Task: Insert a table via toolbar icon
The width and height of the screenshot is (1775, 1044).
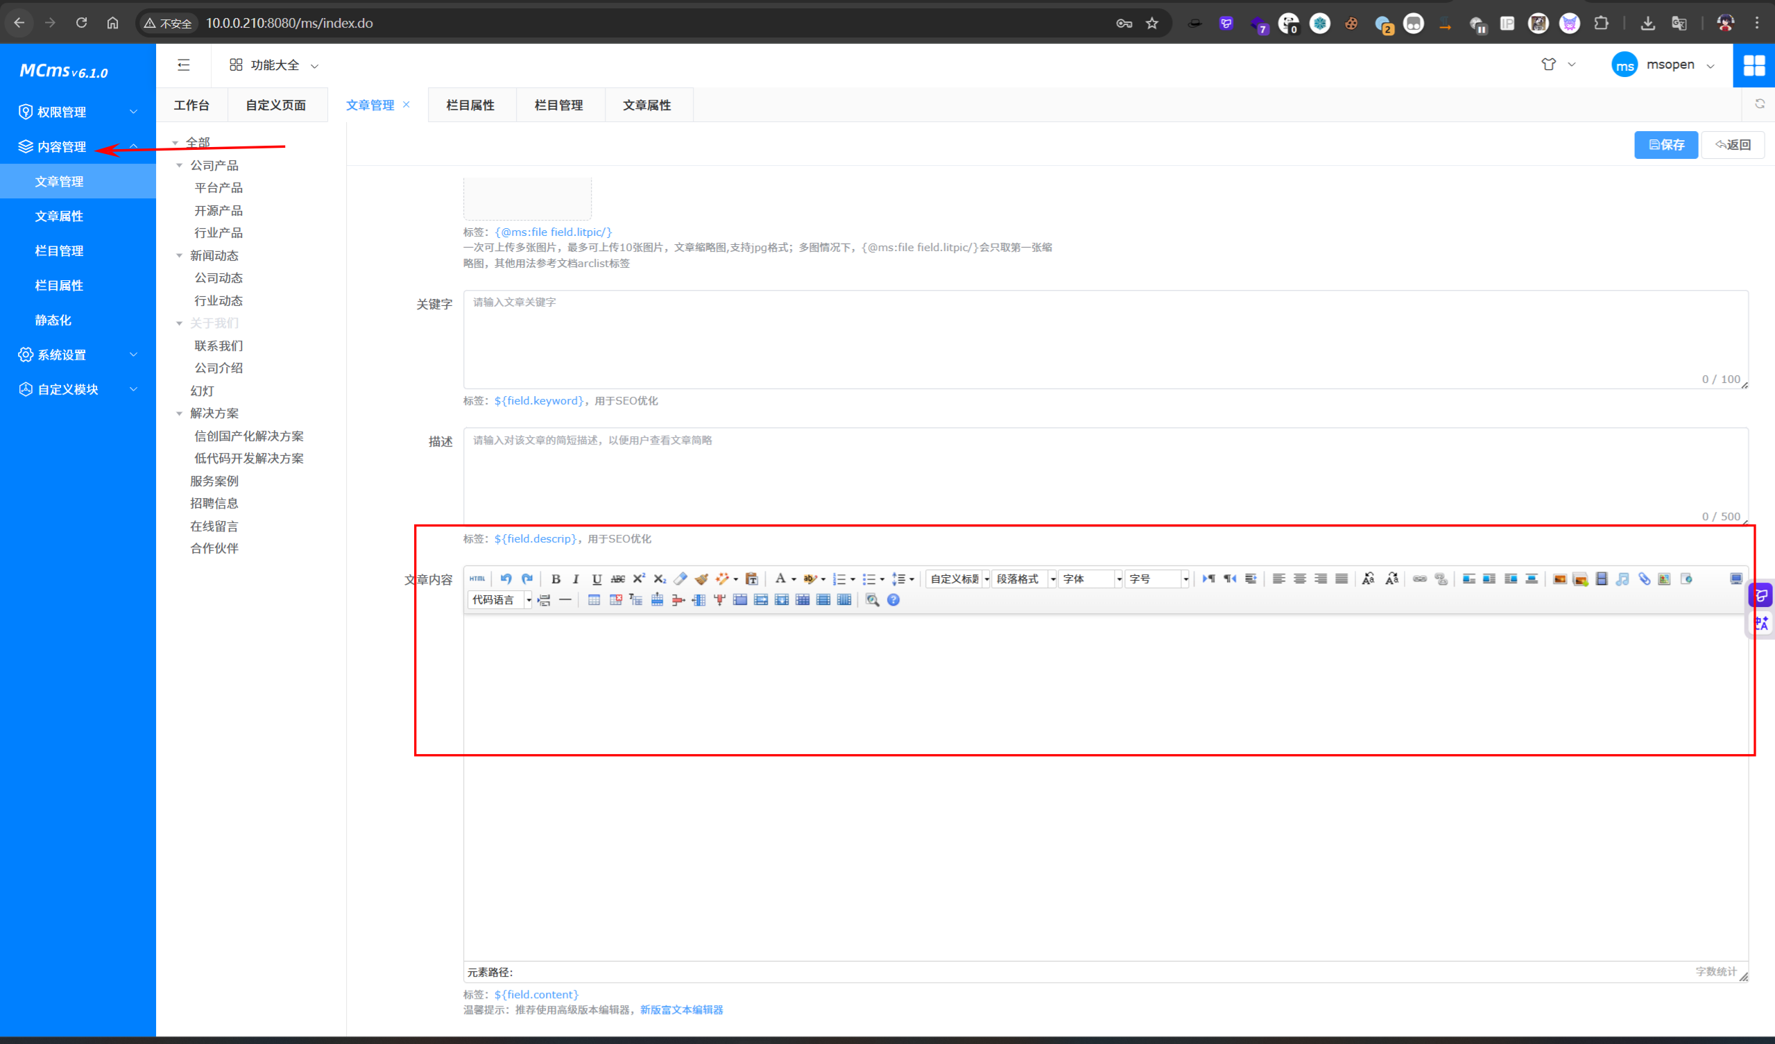Action: pyautogui.click(x=594, y=599)
